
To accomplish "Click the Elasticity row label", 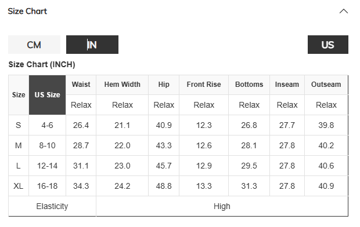I will pos(52,206).
